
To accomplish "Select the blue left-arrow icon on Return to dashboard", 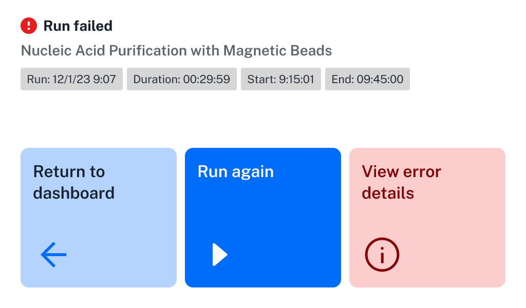I will [53, 254].
